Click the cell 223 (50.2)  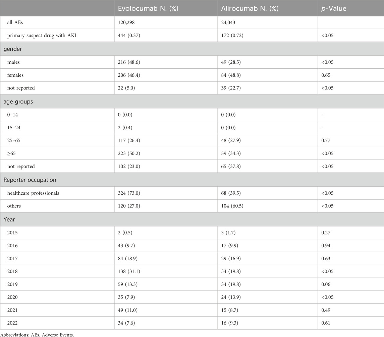pyautogui.click(x=129, y=153)
